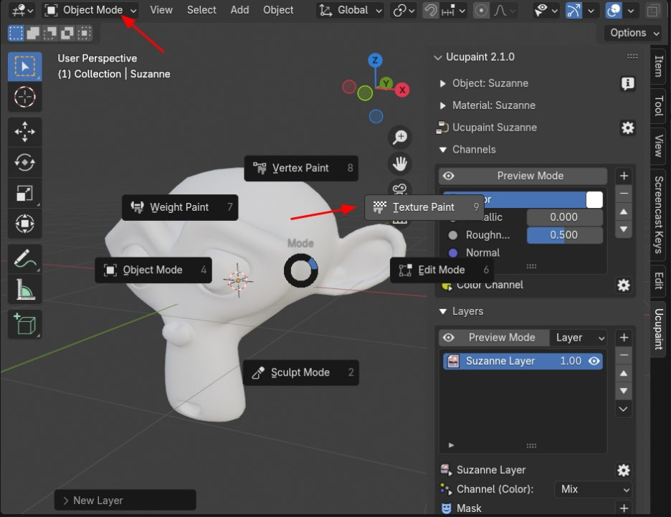This screenshot has width=671, height=517.
Task: Move Suzanne Layer up in list
Action: (x=624, y=373)
